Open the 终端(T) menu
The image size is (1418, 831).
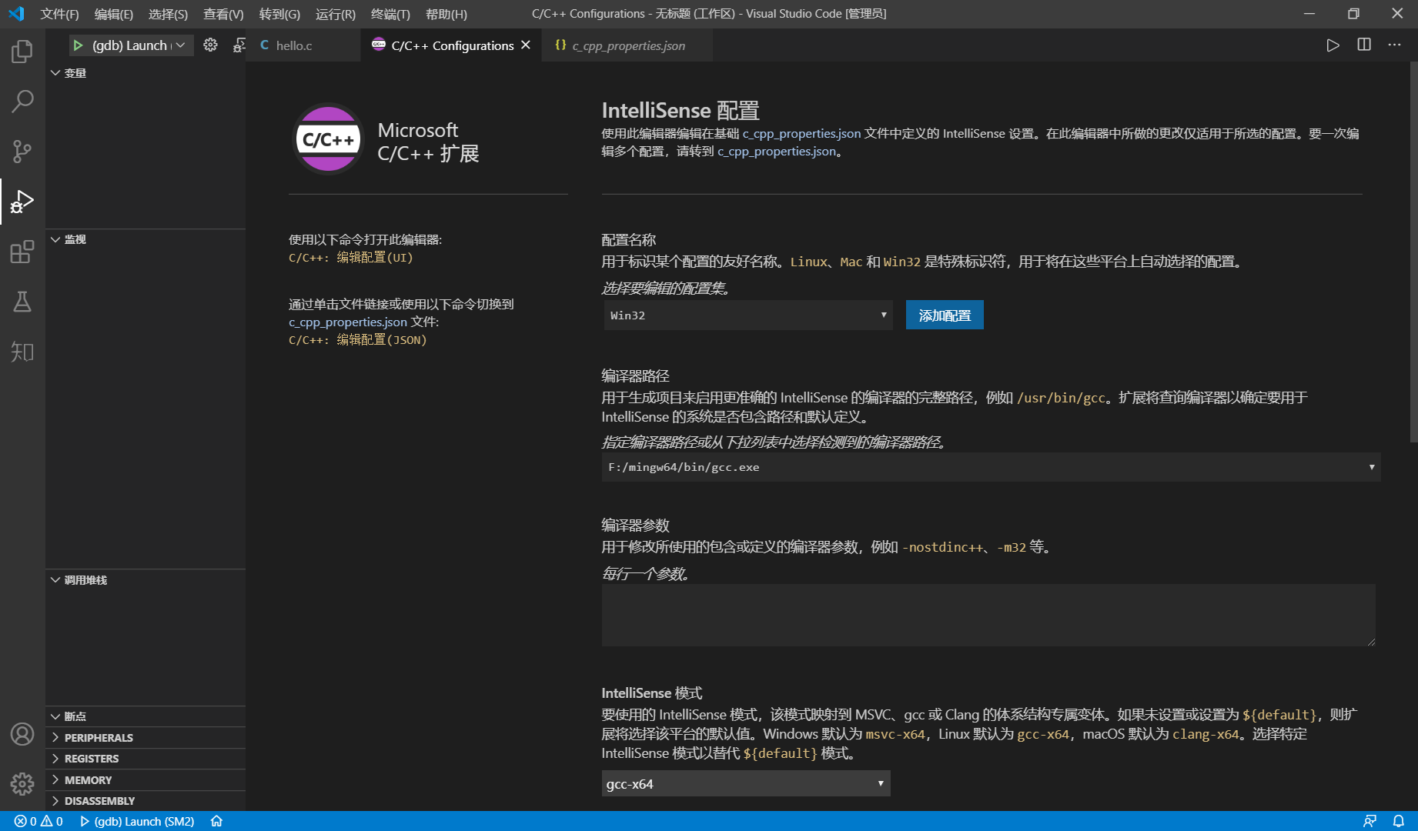[x=390, y=13]
